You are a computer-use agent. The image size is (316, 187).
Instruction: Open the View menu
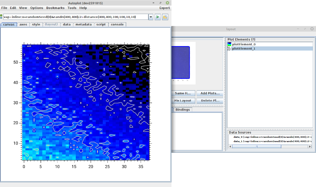click(23, 8)
